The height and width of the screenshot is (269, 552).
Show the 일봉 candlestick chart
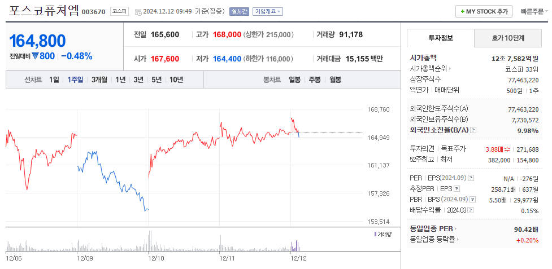coord(295,80)
